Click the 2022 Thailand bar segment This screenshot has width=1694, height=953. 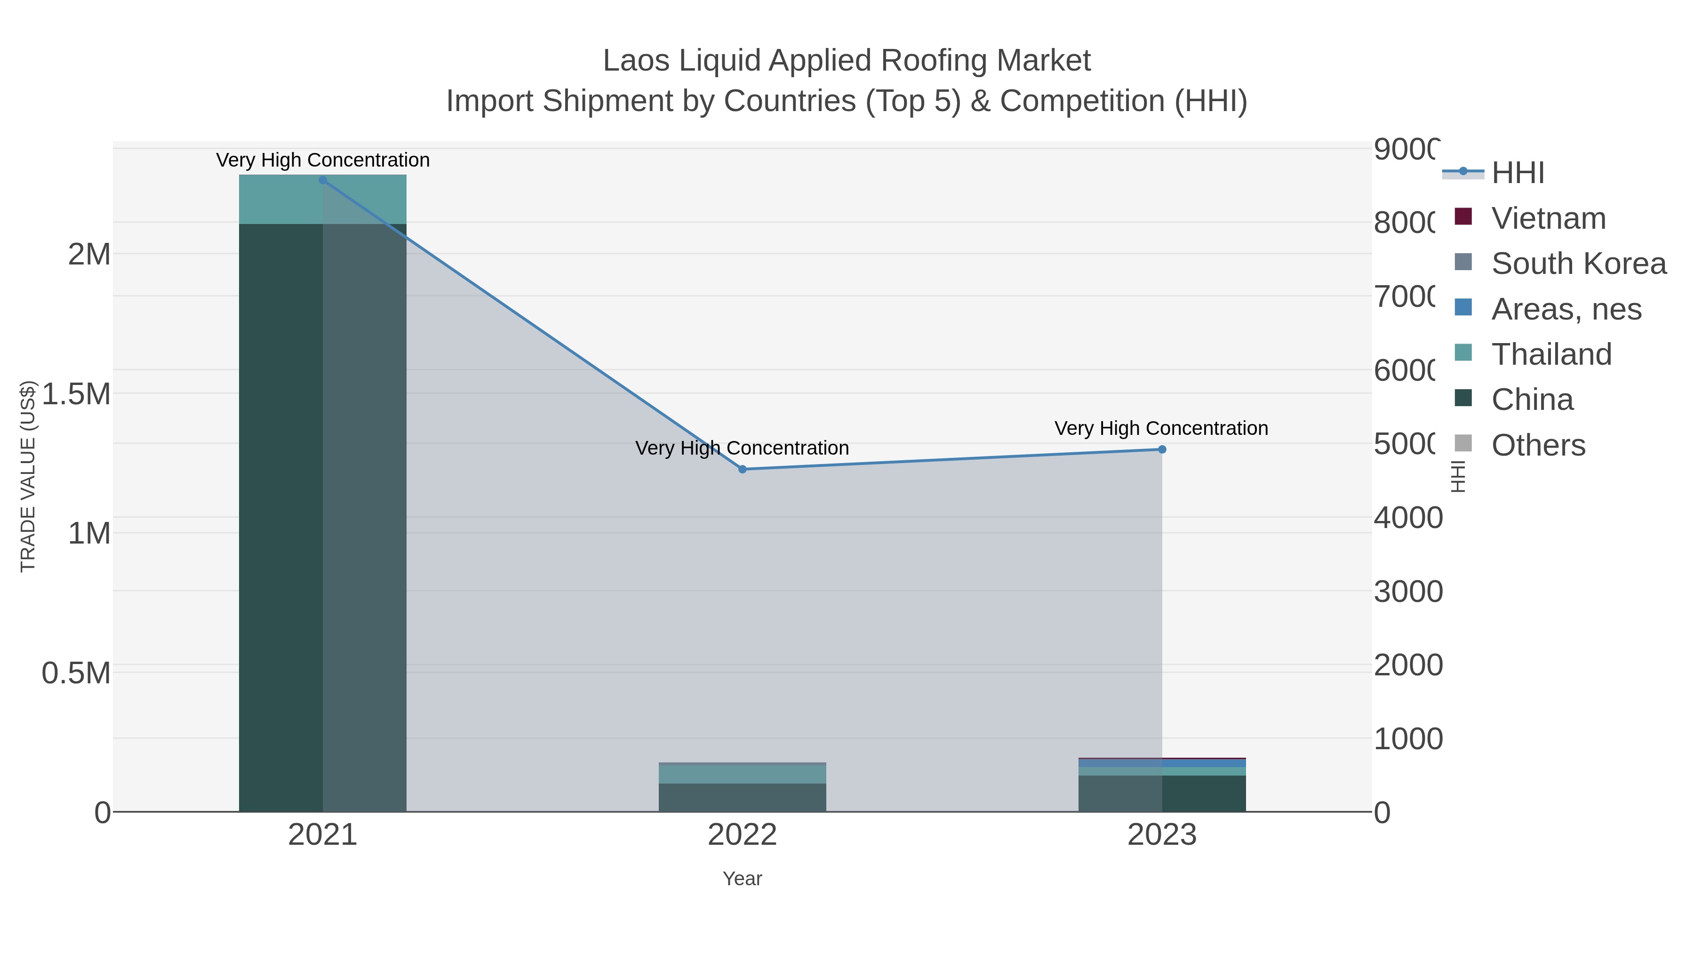(743, 774)
